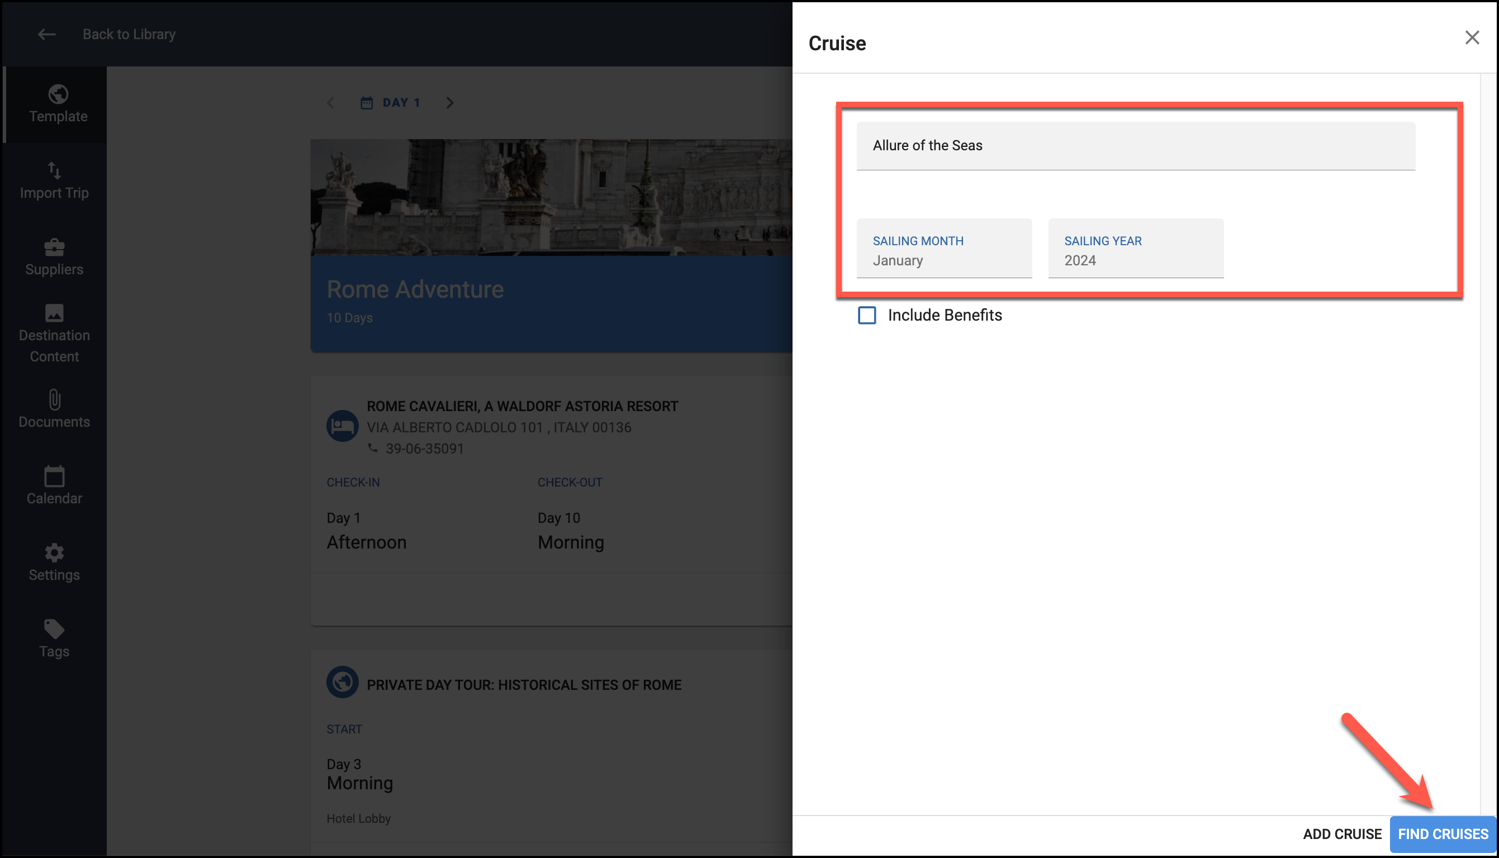The height and width of the screenshot is (858, 1499).
Task: Click the Check-Out Morning value
Action: pyautogui.click(x=571, y=542)
